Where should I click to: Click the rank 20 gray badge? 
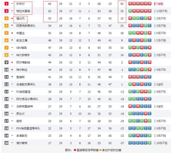click(x=6, y=143)
